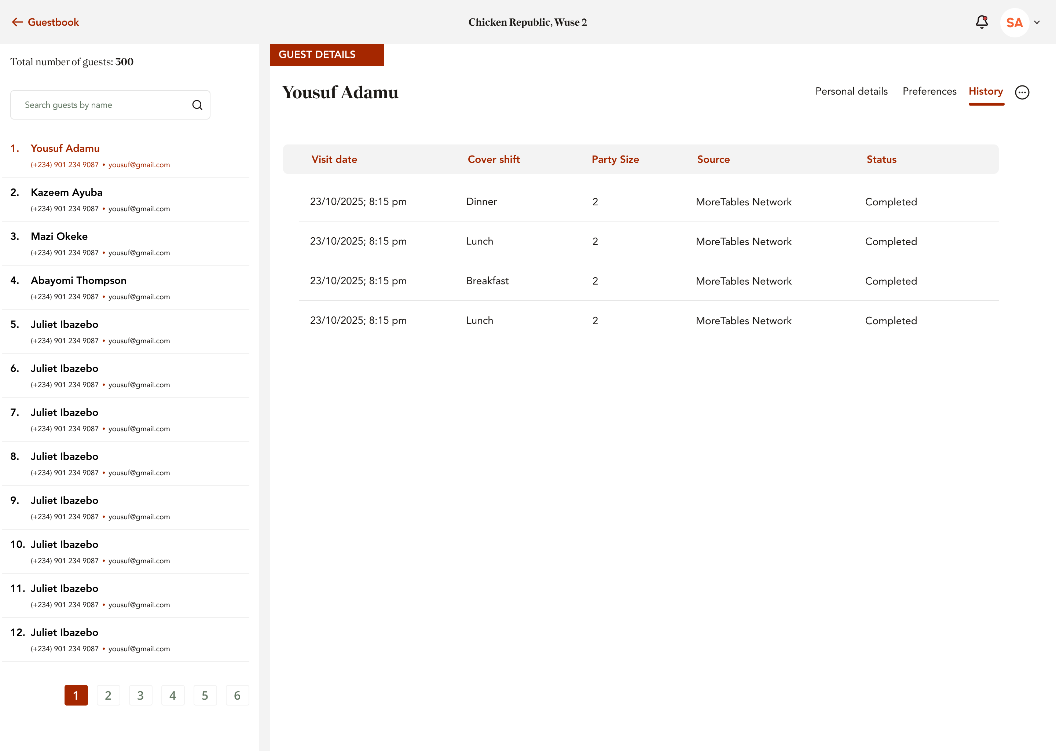1056x751 pixels.
Task: Select guest Abayomi Thompson
Action: [x=126, y=287]
